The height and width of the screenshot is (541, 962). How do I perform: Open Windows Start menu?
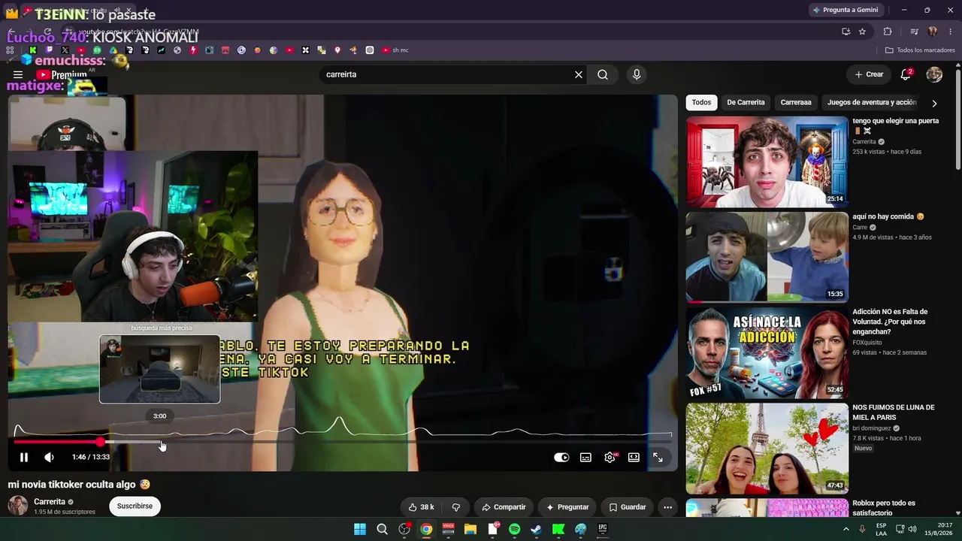[x=360, y=529]
